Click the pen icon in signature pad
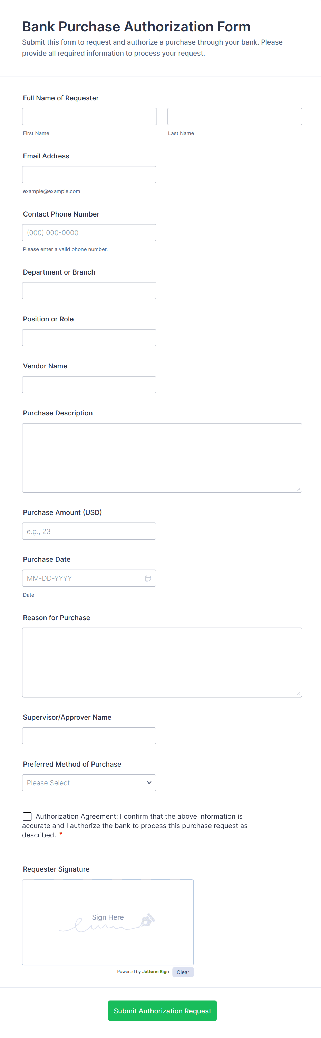 pos(148,920)
